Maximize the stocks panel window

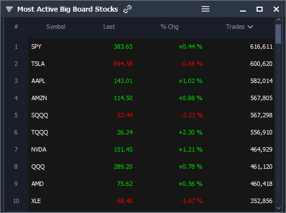point(259,9)
